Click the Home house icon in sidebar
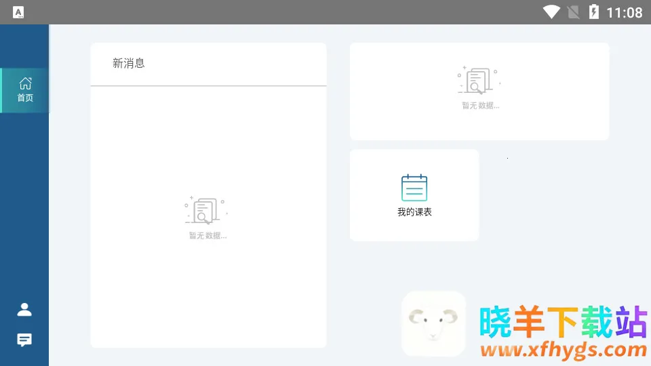This screenshot has height=366, width=651. (25, 83)
